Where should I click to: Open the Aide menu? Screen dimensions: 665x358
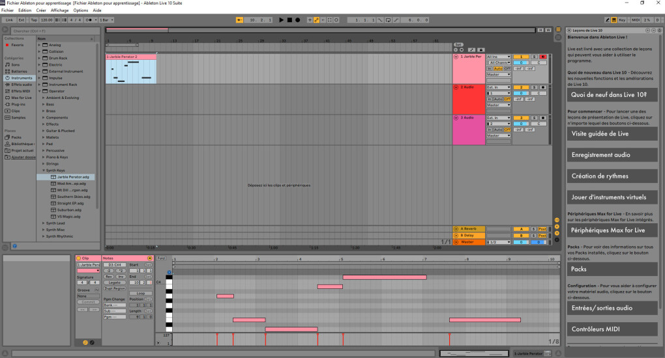[97, 10]
